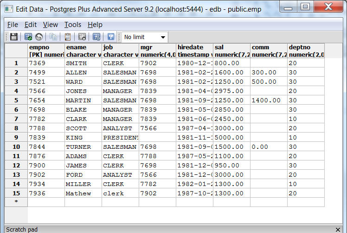Click the empno column header
Image resolution: width=347 pixels, height=233 pixels.
[x=46, y=51]
